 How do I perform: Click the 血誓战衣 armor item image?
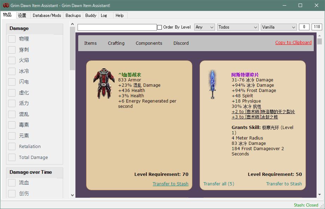click(x=104, y=84)
